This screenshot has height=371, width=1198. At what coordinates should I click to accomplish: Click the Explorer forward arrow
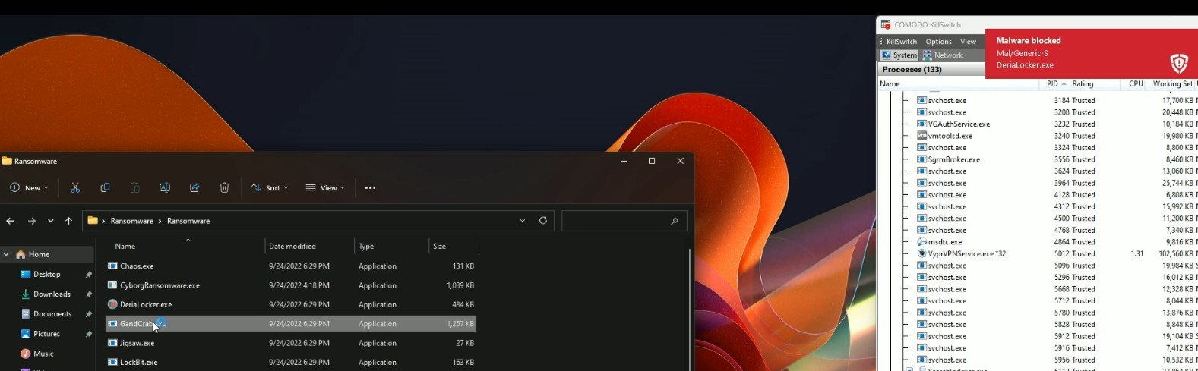click(x=31, y=221)
